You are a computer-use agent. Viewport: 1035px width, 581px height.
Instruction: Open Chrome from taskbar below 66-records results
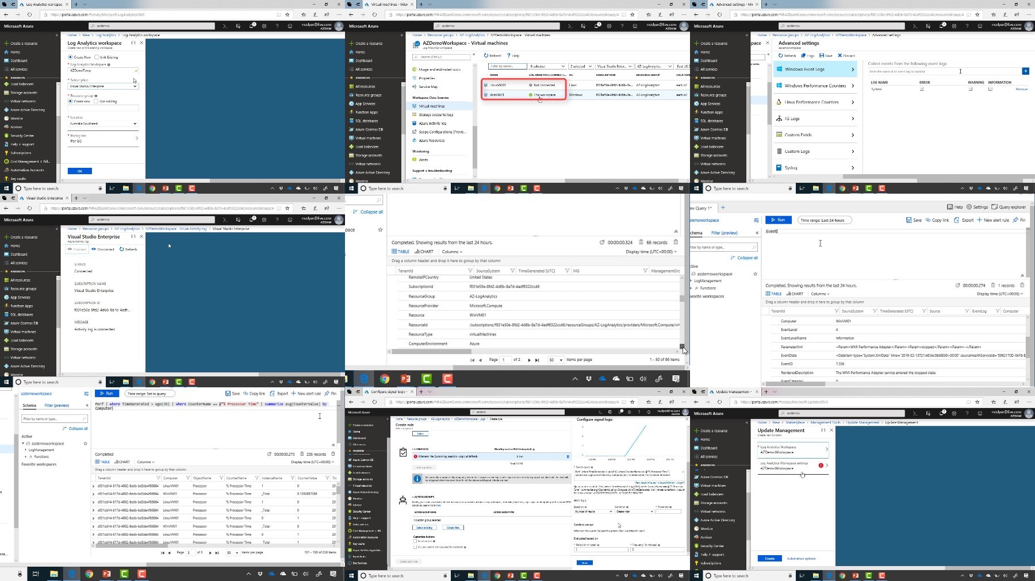385,379
